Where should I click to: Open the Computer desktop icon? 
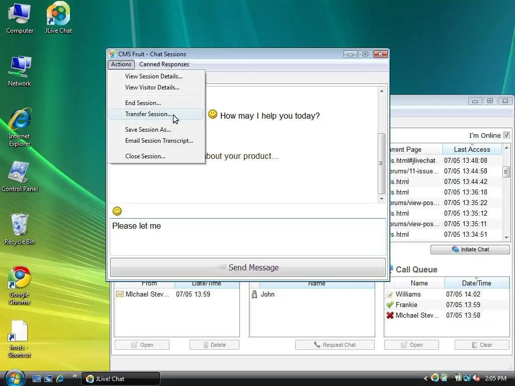coord(20,18)
